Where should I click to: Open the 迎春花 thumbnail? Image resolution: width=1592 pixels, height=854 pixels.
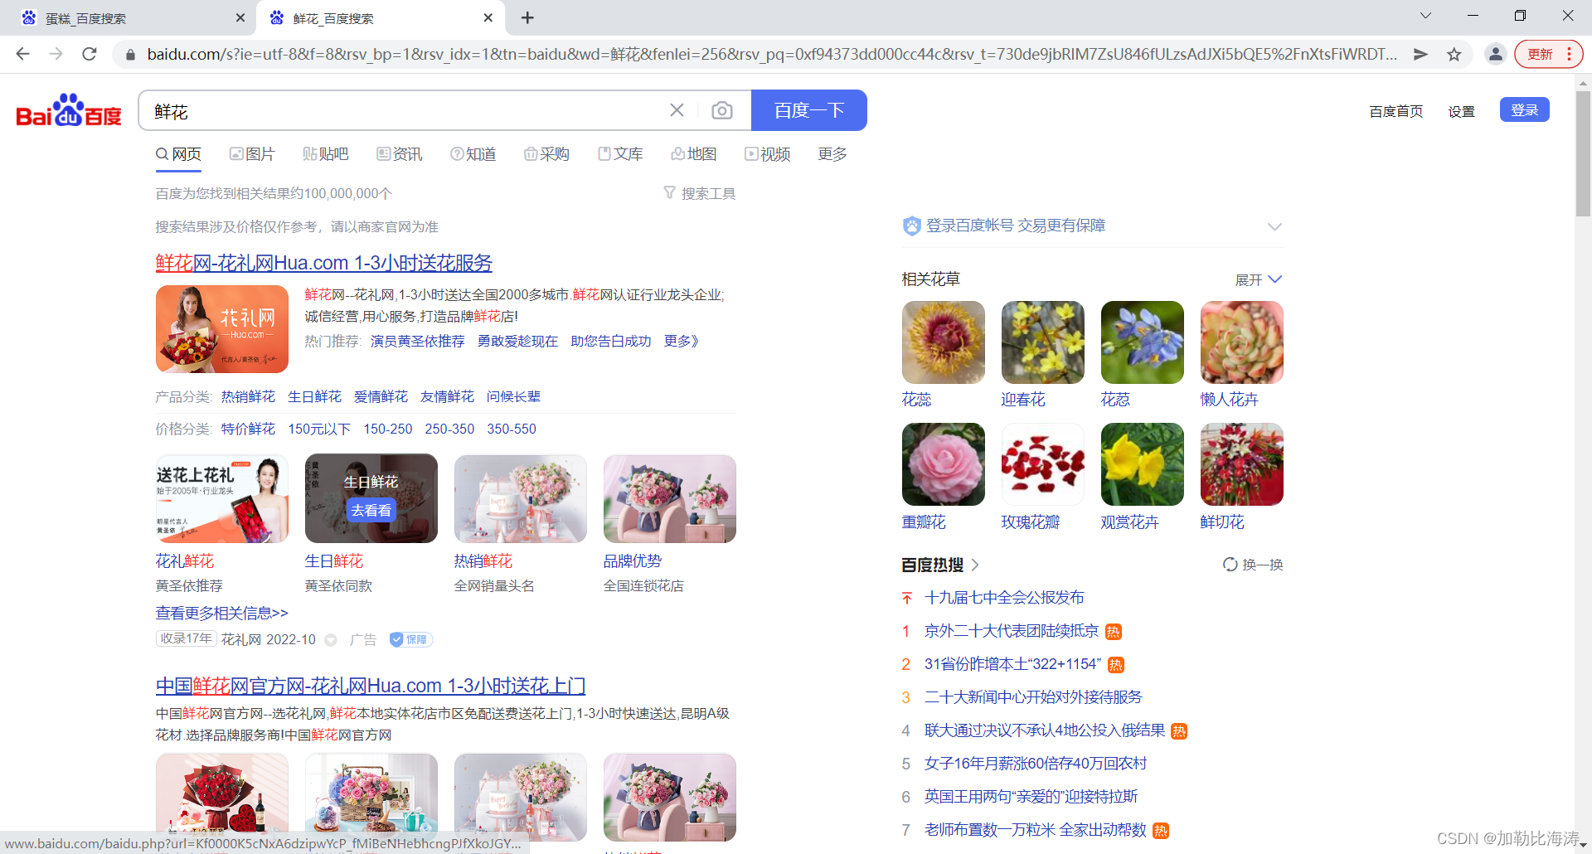[x=1043, y=342]
